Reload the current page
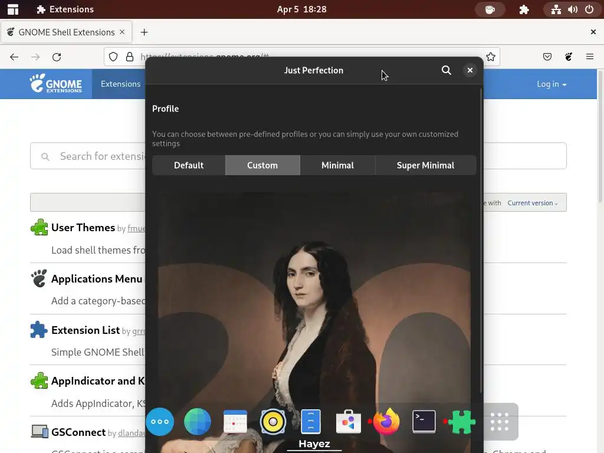The width and height of the screenshot is (604, 453). point(57,57)
